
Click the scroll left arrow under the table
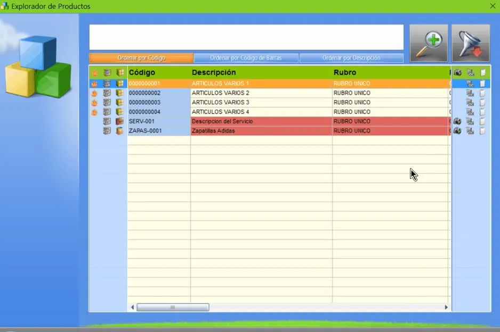(x=132, y=307)
